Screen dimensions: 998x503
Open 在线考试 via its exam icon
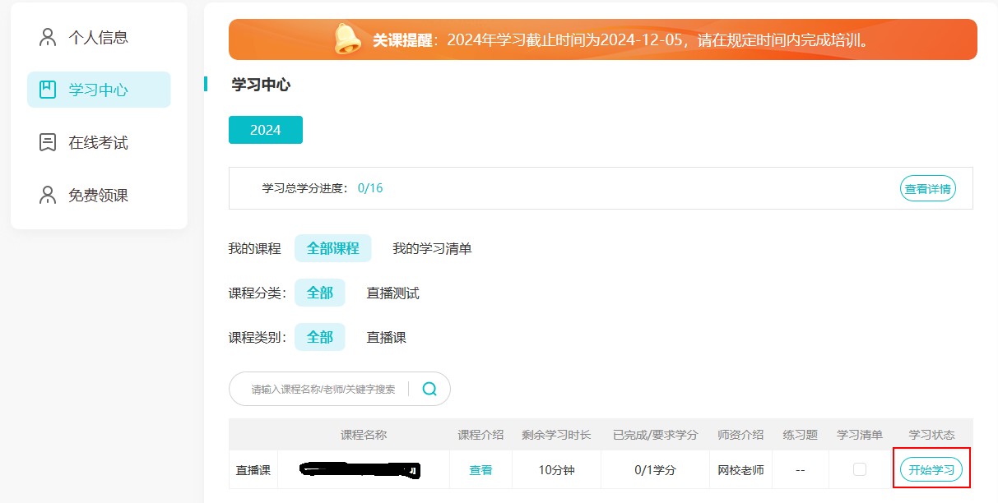(x=46, y=141)
